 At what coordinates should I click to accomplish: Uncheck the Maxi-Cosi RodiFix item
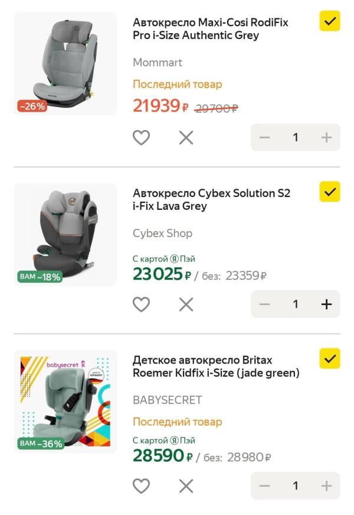coord(330,21)
